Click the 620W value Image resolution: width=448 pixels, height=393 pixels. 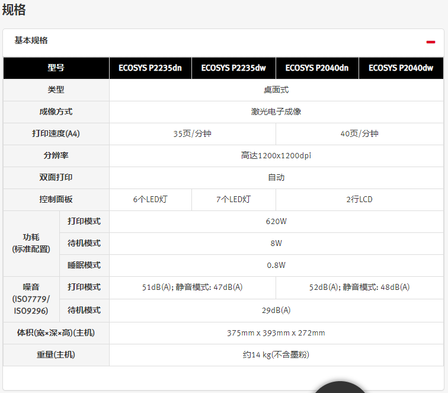coord(276,222)
